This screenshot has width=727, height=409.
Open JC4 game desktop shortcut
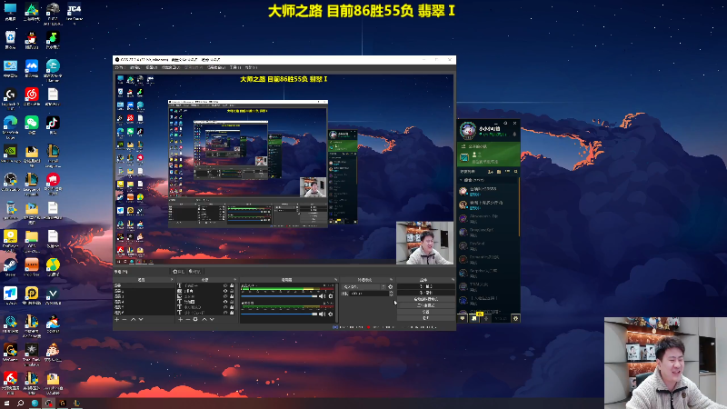coord(74,13)
